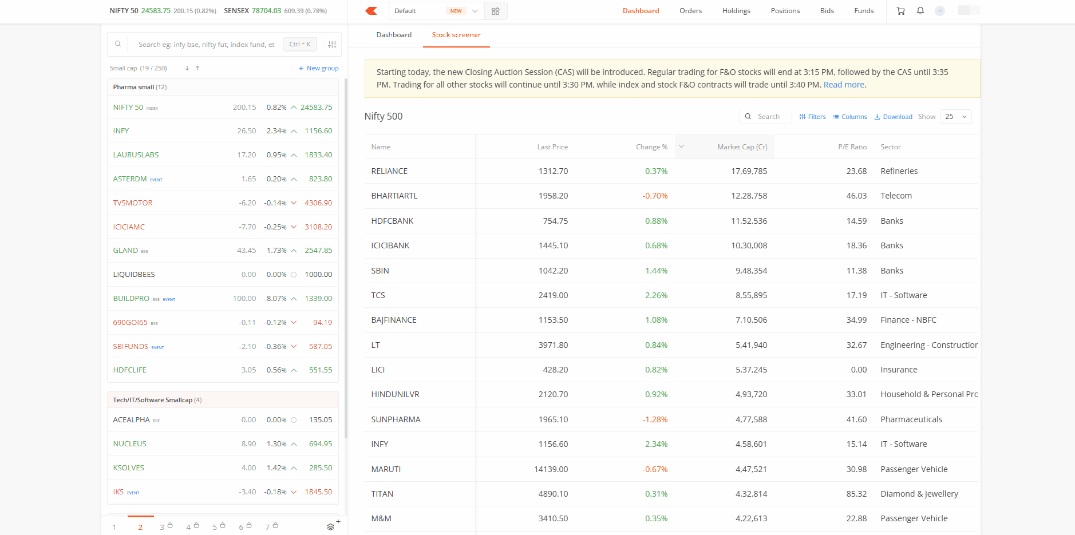Viewport: 1075px width, 535px height.
Task: Click lock icon on watchlist 7
Action: coord(275,525)
